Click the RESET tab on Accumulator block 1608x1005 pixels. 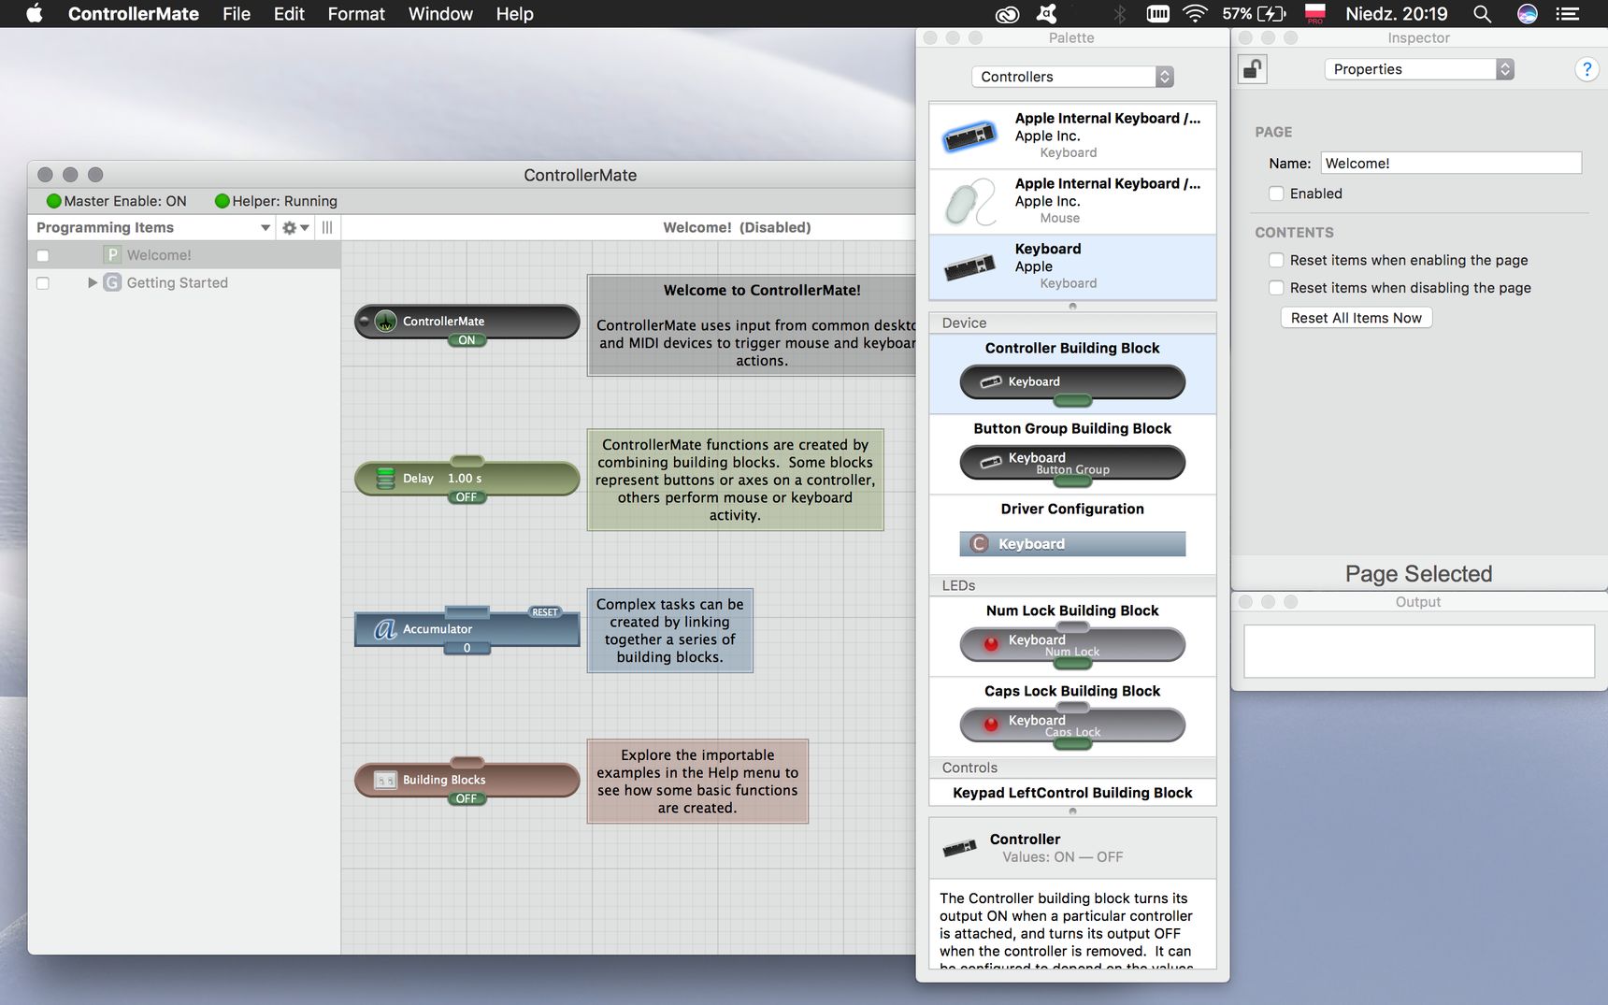click(545, 612)
